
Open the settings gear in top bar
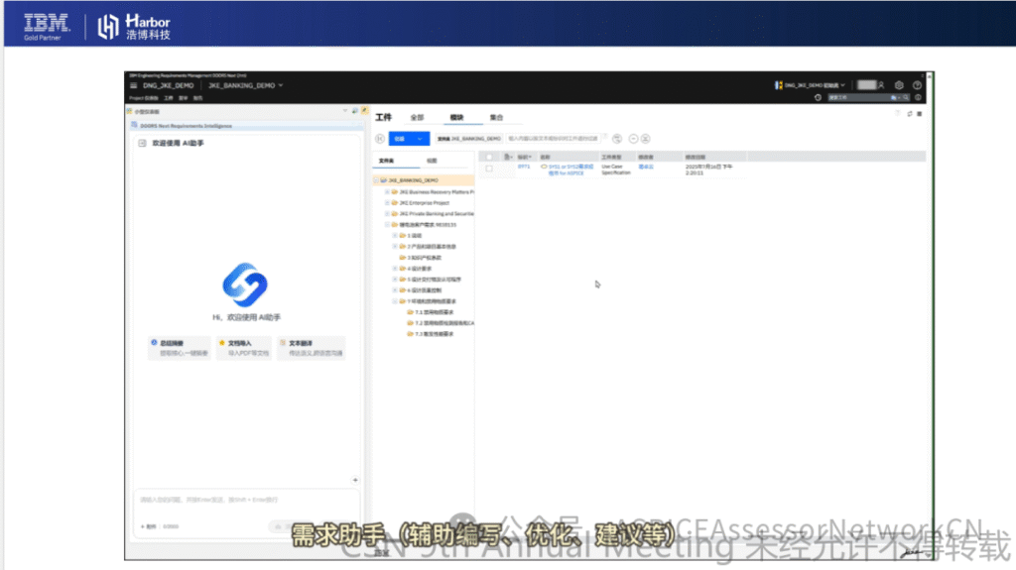tap(899, 85)
